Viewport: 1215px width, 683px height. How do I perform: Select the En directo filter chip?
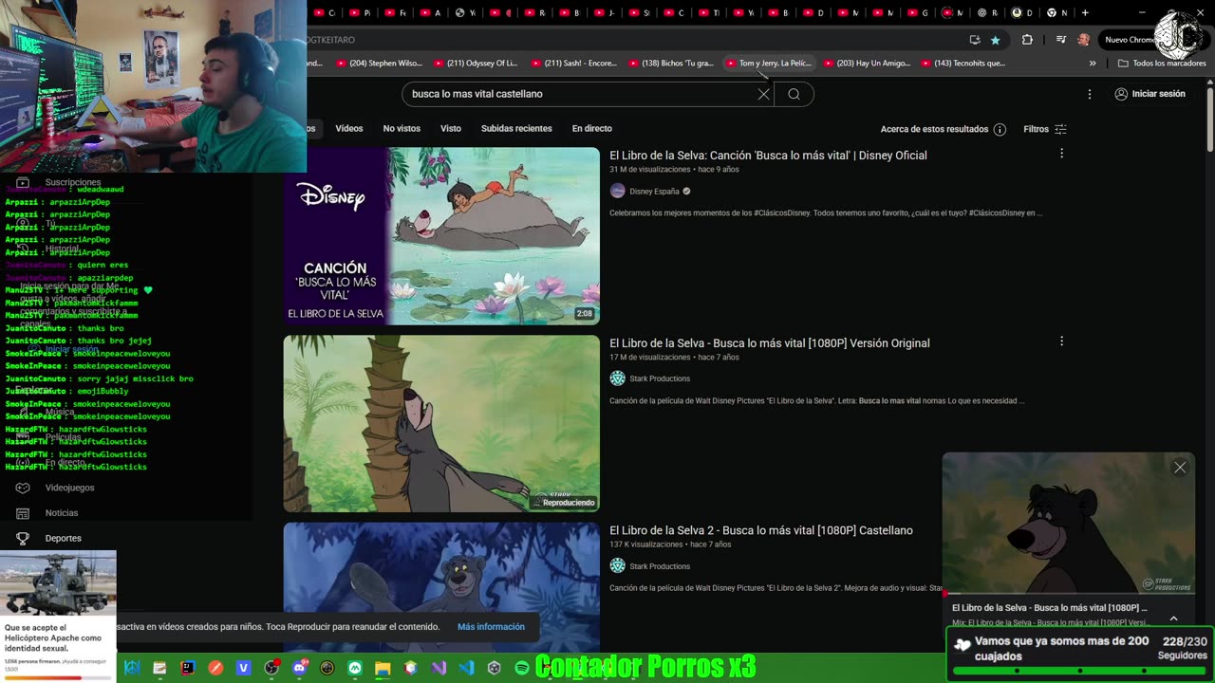click(x=592, y=128)
